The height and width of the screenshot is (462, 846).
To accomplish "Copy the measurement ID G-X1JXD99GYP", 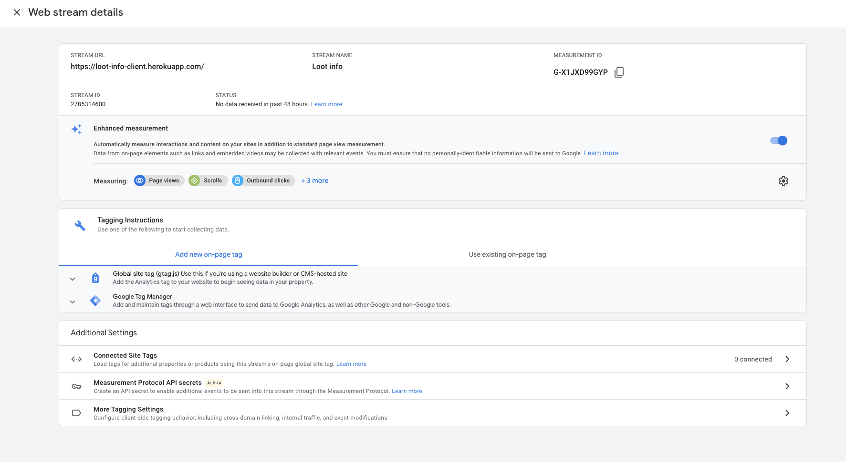I will pos(619,72).
